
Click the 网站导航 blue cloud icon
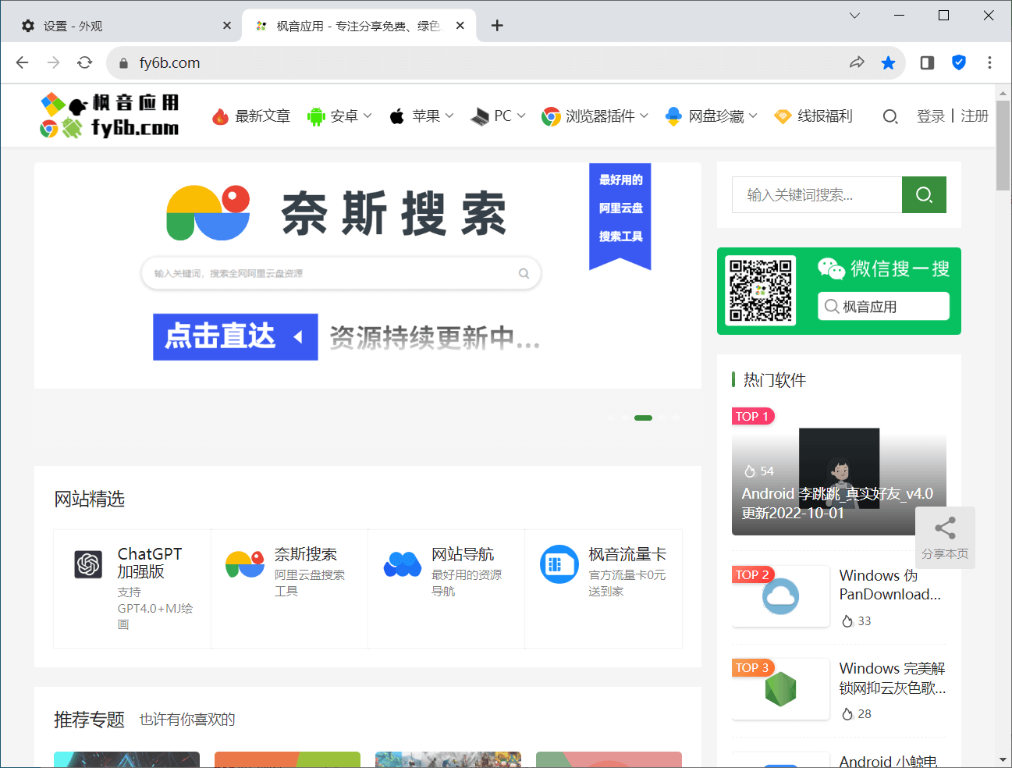point(403,564)
